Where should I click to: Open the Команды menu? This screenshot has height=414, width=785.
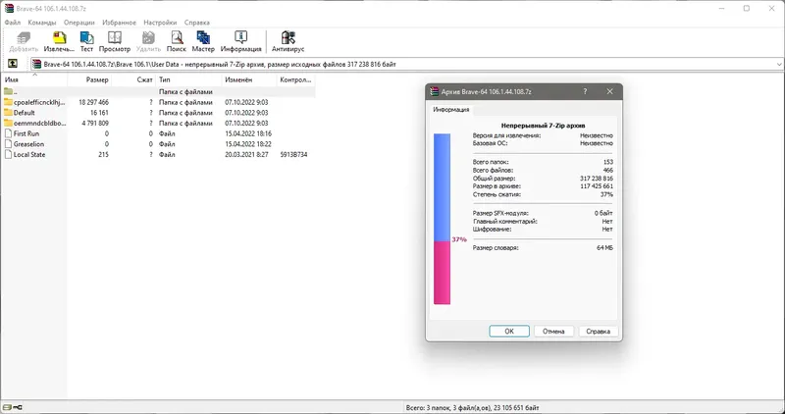coord(42,23)
